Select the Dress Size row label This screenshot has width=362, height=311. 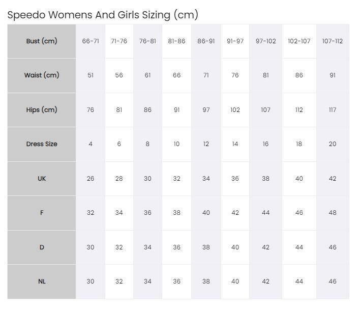(42, 144)
